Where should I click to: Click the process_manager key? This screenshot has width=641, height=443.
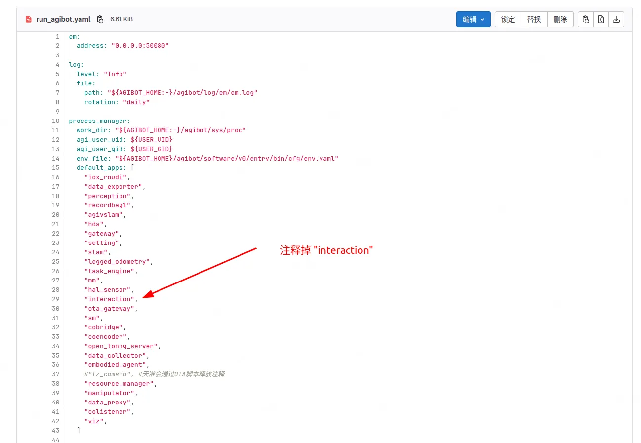[99, 121]
